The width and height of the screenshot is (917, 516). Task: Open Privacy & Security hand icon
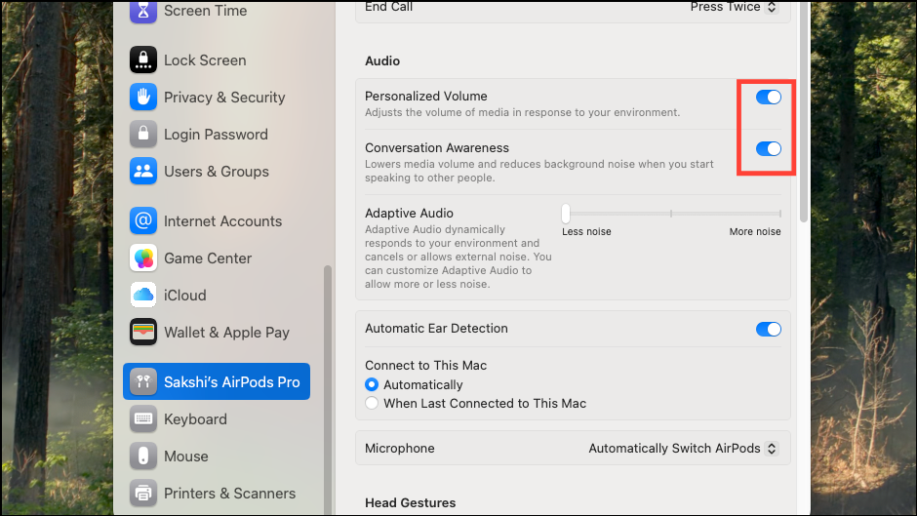(143, 98)
